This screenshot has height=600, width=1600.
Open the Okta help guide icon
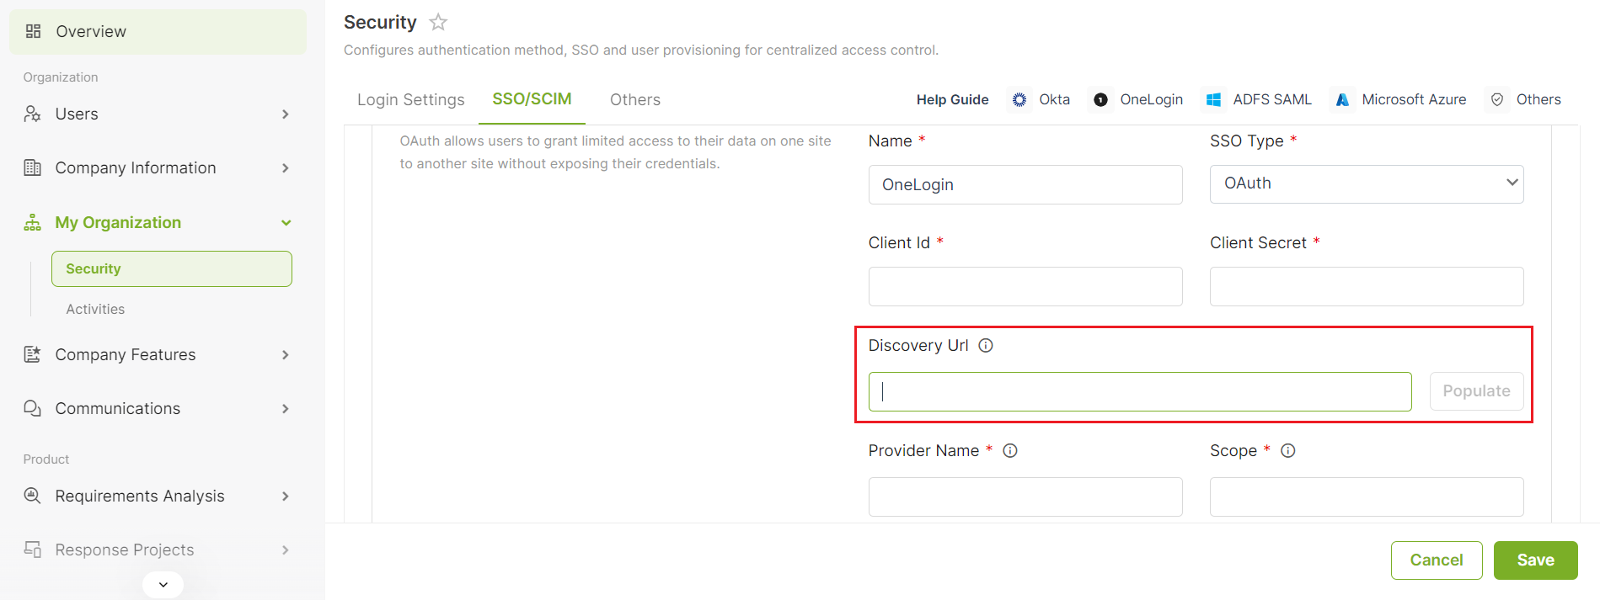[x=1019, y=99]
